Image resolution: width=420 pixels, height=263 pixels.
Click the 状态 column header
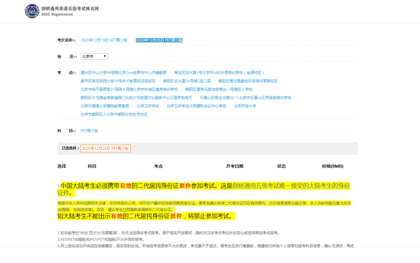pyautogui.click(x=281, y=166)
